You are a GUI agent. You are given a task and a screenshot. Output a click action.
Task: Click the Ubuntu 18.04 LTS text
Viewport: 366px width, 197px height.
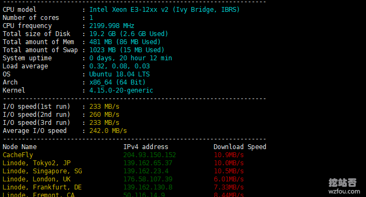coord(119,74)
